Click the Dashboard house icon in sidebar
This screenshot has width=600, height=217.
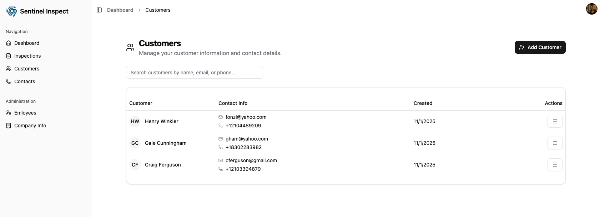coord(9,43)
